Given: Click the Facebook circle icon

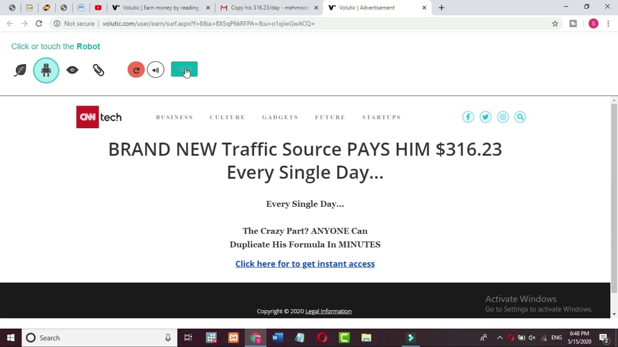Looking at the screenshot, I should [x=468, y=117].
